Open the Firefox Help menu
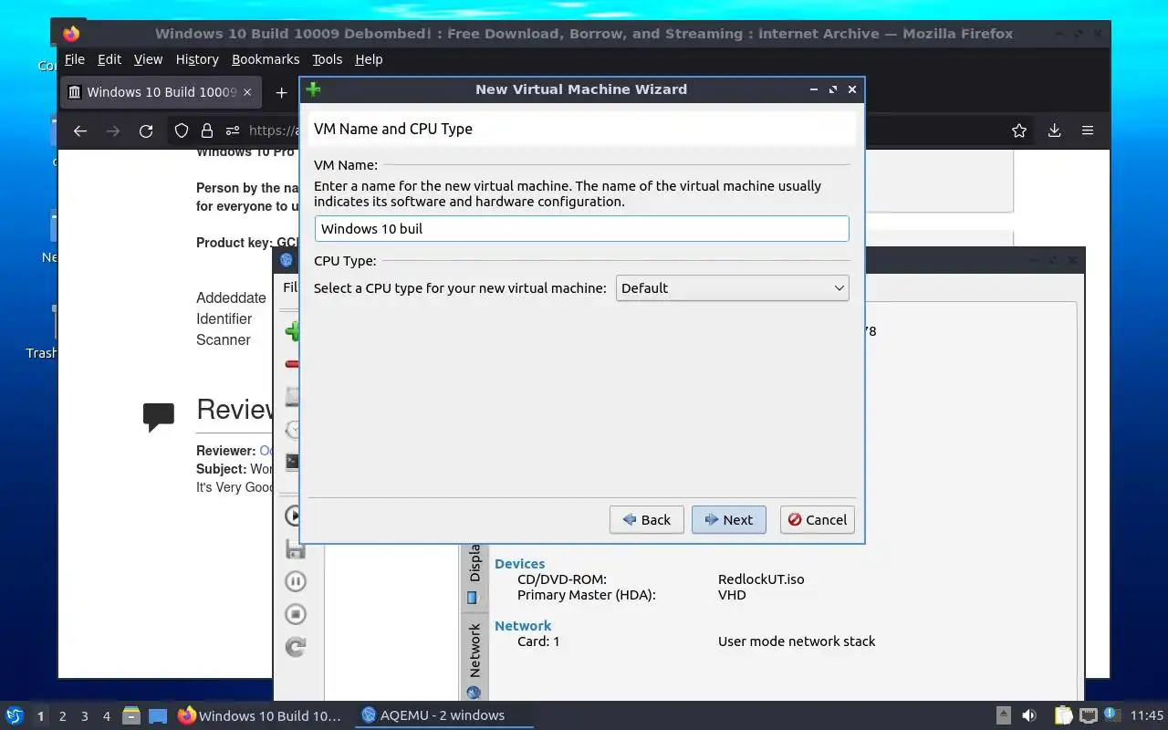 pos(369,59)
